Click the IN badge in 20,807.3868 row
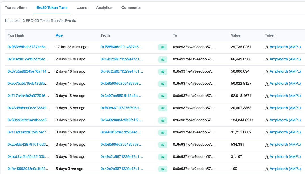The image size is (305, 174). [163, 108]
